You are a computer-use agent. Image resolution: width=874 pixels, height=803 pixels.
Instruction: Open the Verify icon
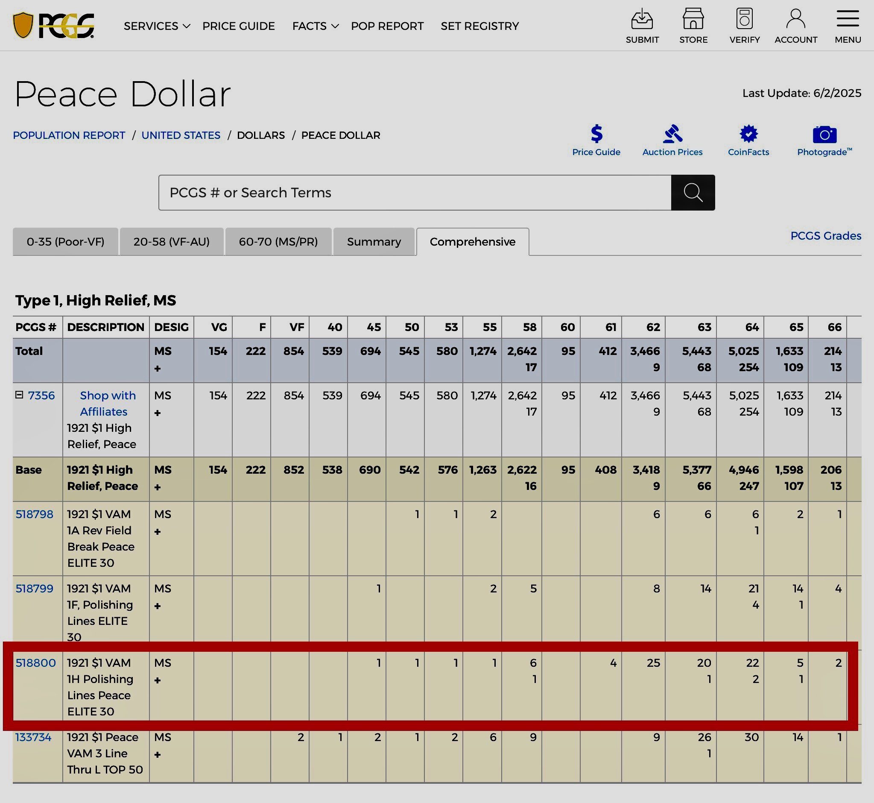tap(745, 19)
